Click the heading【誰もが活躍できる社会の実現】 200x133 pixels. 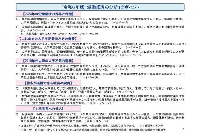pos(48,83)
